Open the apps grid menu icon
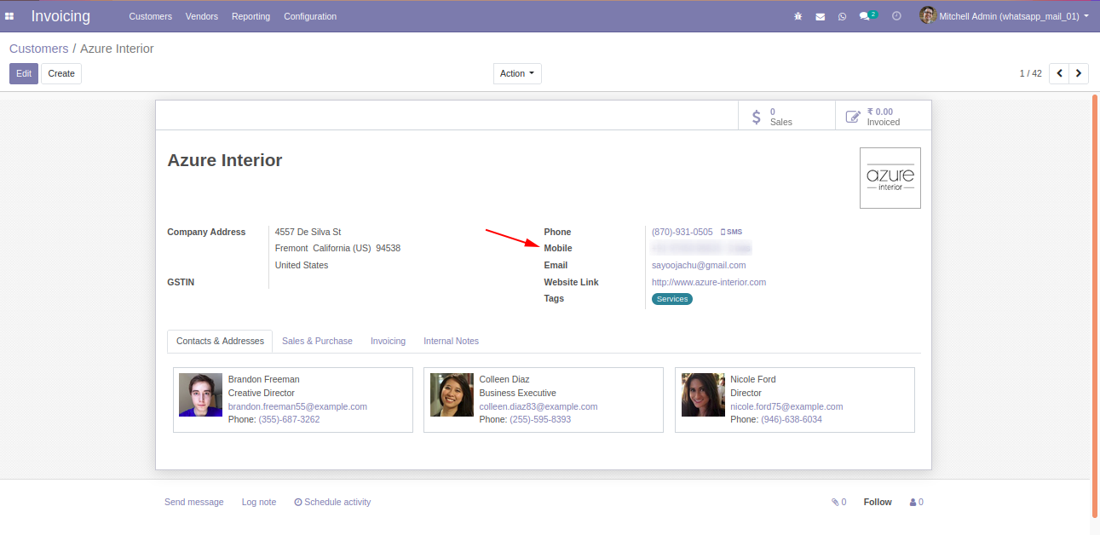Viewport: 1100px width, 535px height. [x=9, y=16]
